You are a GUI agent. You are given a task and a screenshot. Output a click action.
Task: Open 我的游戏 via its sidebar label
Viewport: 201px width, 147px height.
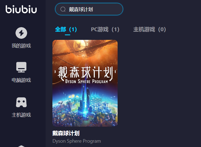pyautogui.click(x=21, y=46)
